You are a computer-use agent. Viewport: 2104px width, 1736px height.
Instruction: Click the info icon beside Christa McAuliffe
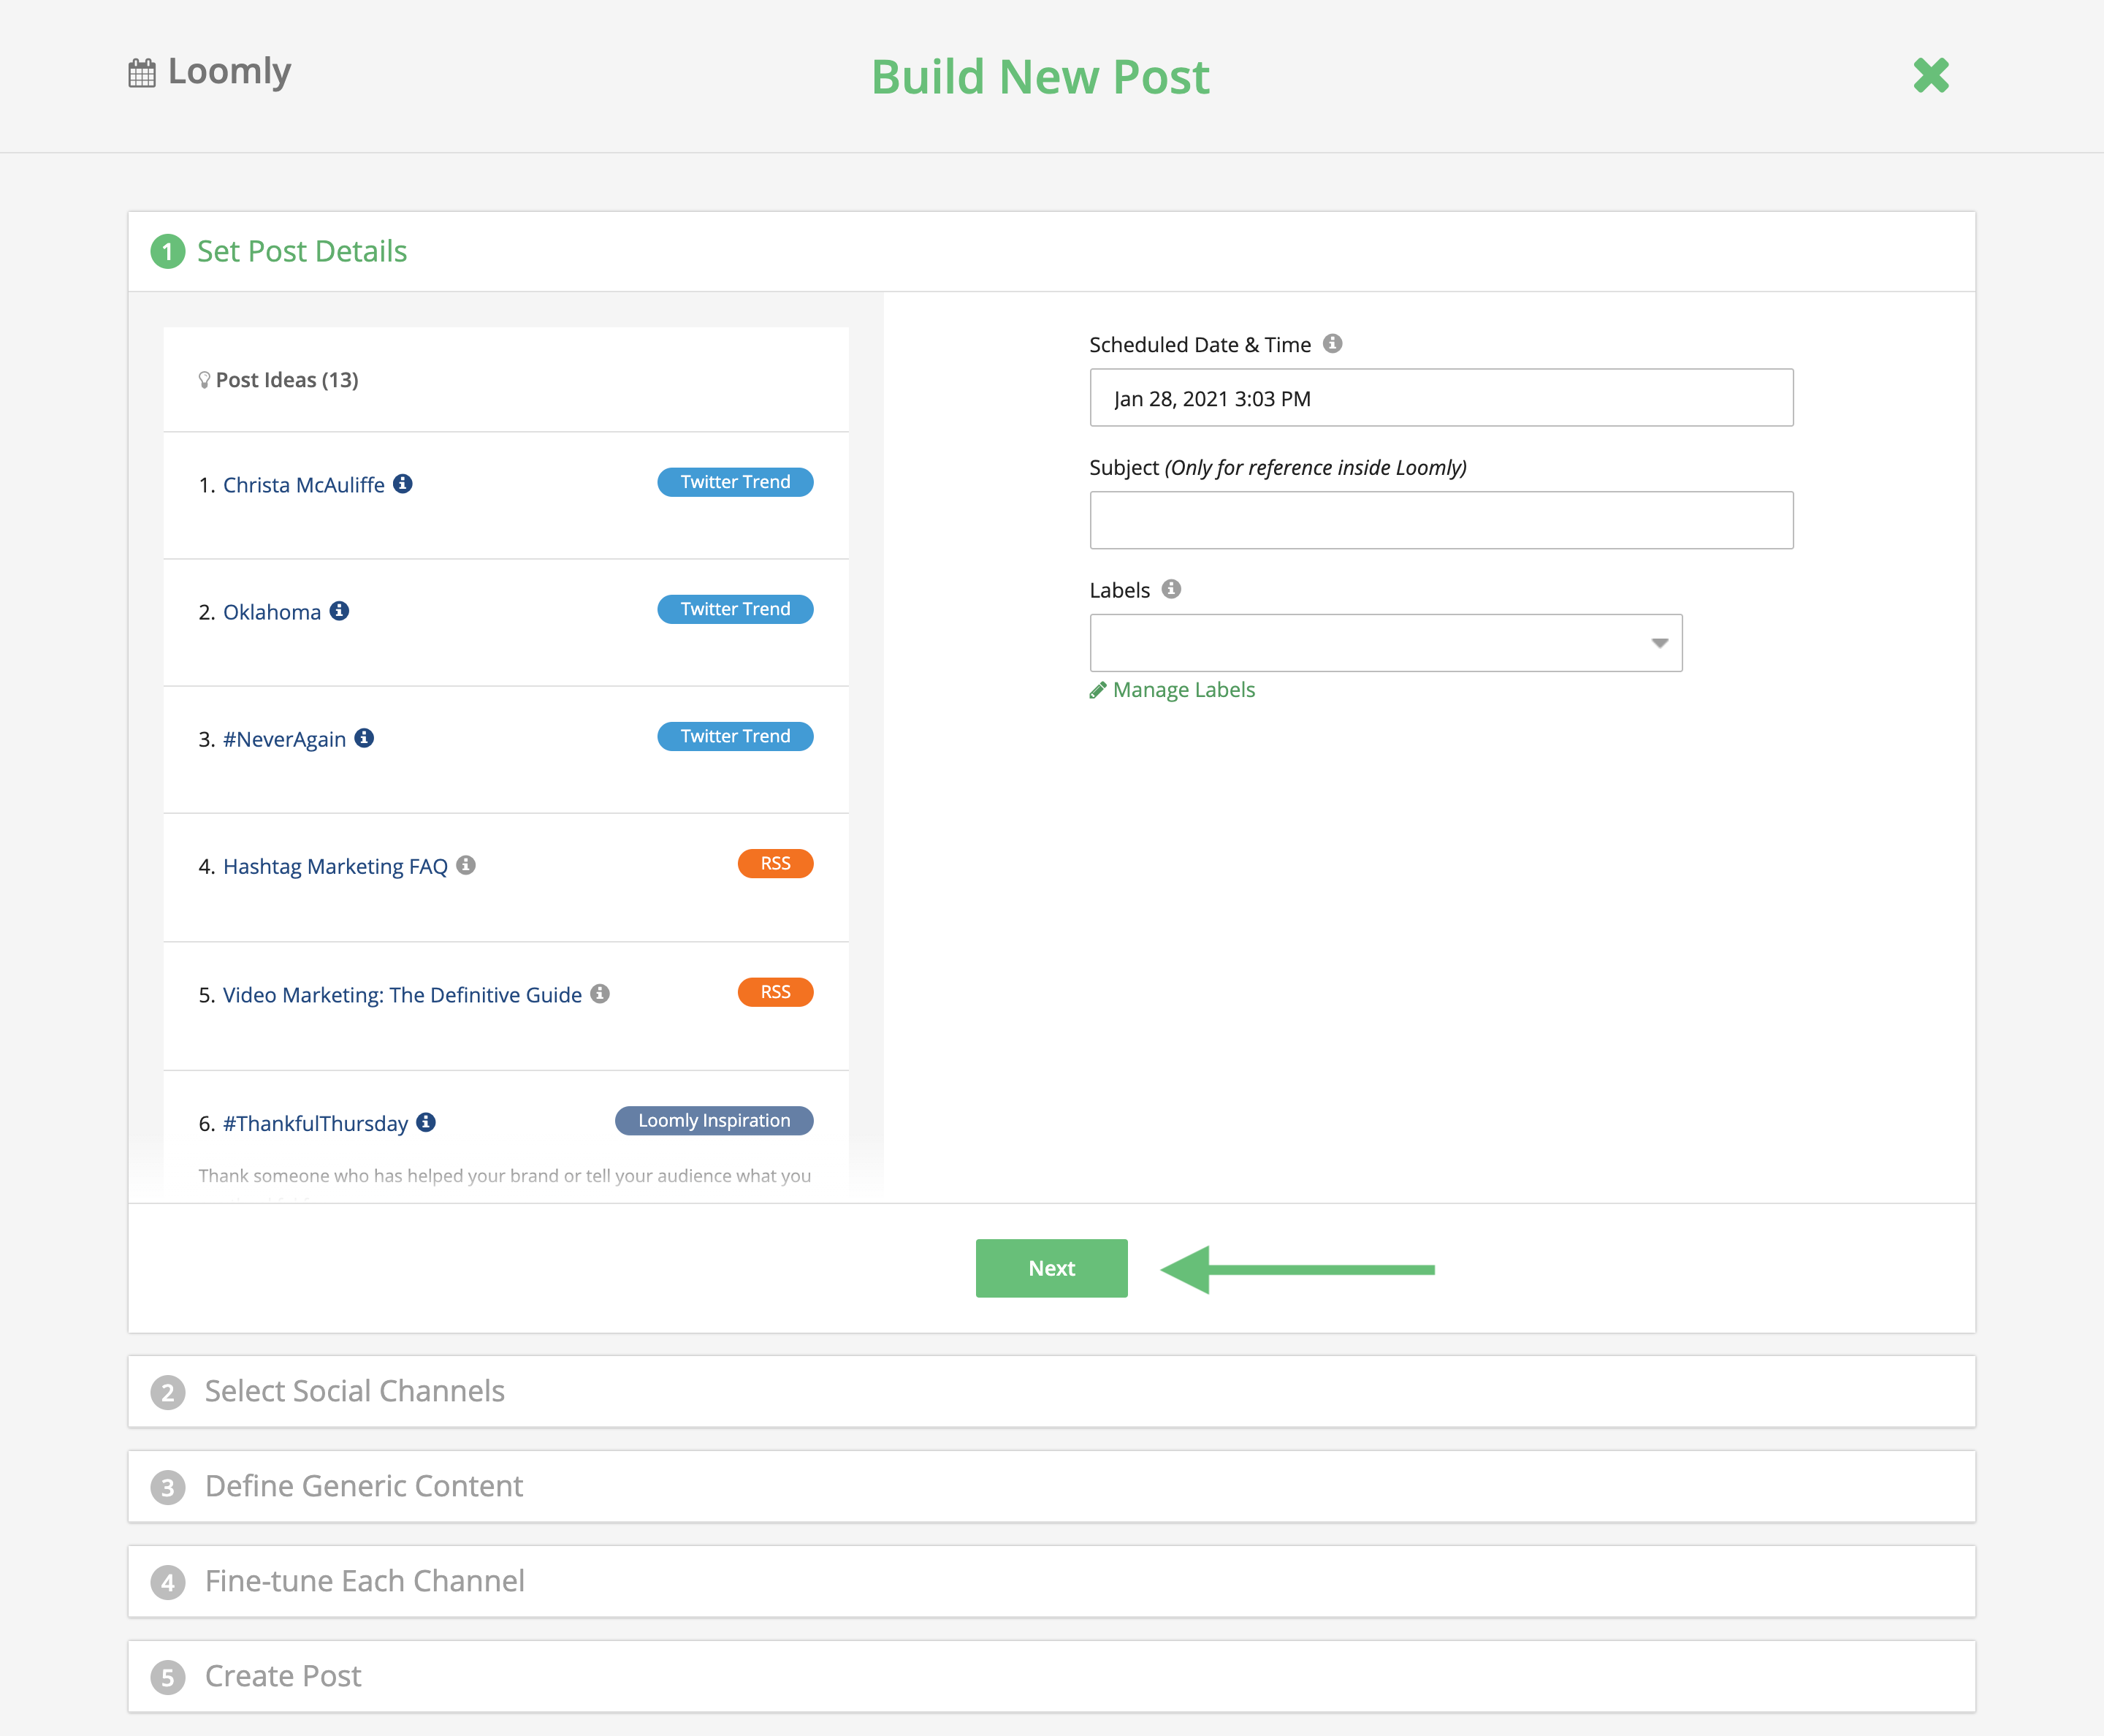404,482
